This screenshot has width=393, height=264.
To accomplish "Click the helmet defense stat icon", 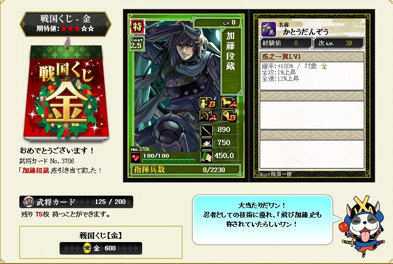I will pos(207,143).
